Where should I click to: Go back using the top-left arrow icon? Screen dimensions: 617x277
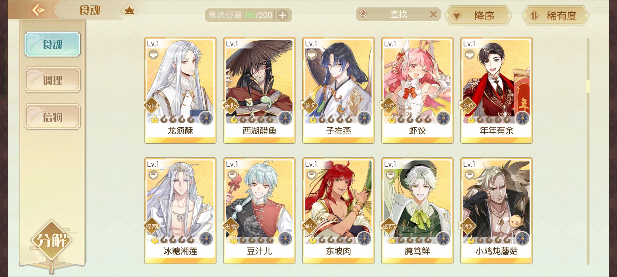click(x=39, y=10)
